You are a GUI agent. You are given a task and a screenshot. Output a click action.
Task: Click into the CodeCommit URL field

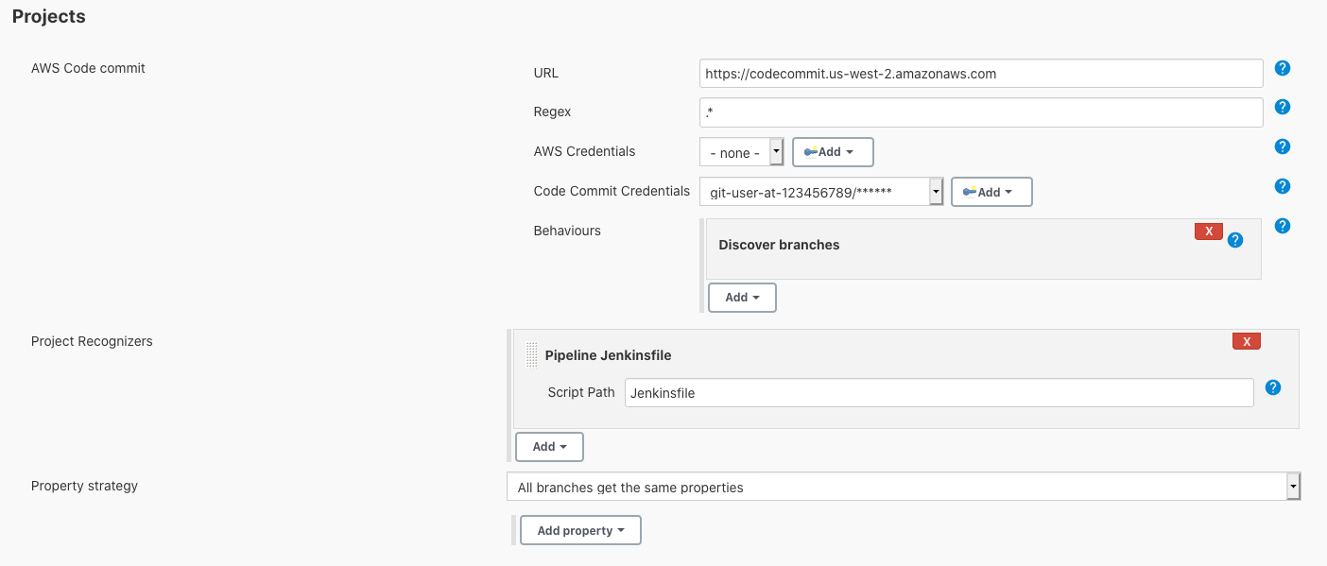click(980, 73)
